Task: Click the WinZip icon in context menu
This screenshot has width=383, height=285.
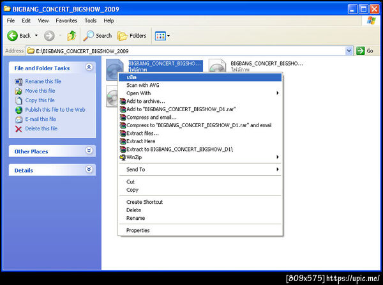Action: click(123, 157)
